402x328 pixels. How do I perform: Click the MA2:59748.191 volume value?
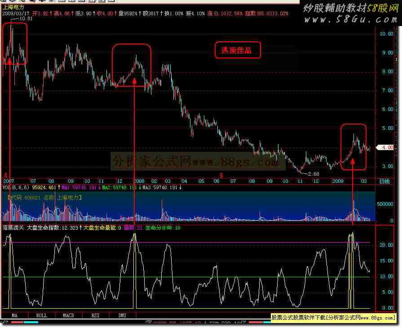pos(119,187)
